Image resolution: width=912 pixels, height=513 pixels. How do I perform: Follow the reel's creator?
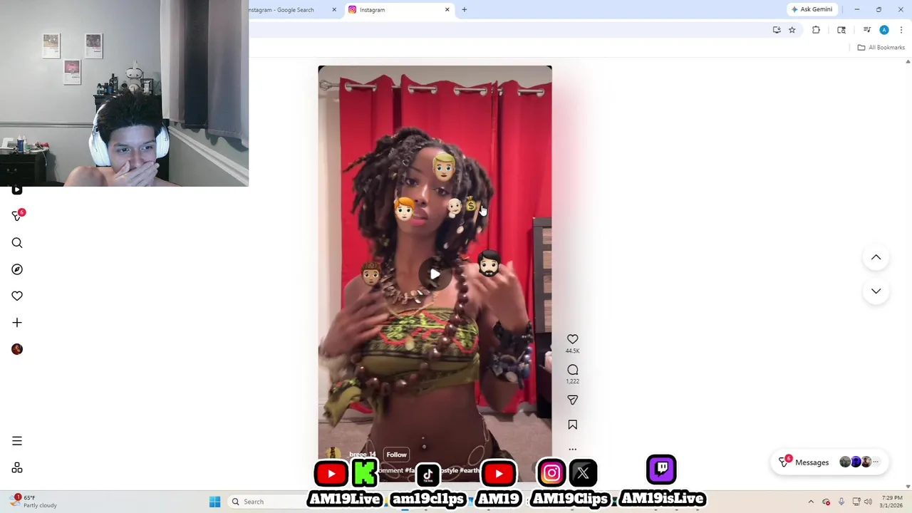coord(396,455)
